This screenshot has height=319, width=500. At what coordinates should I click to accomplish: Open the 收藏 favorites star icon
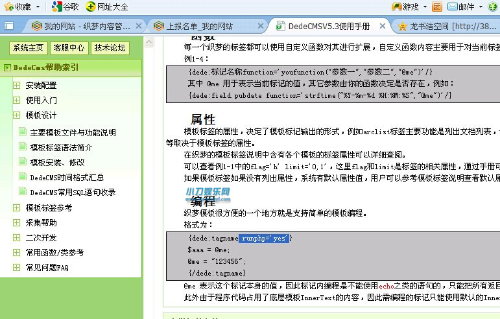(x=8, y=6)
